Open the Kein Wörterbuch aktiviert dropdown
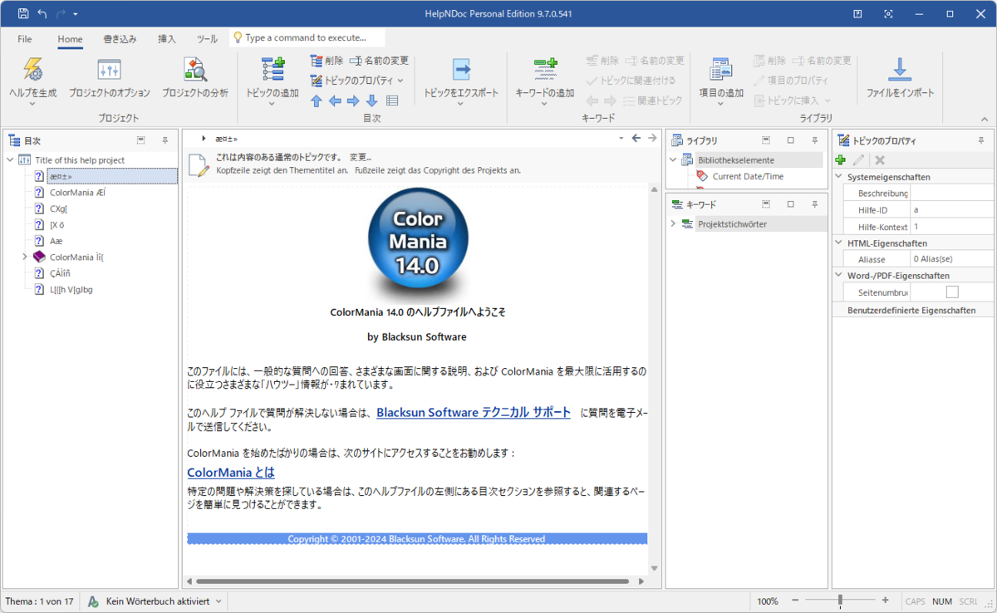Viewport: 997px width, 613px height. coord(219,601)
